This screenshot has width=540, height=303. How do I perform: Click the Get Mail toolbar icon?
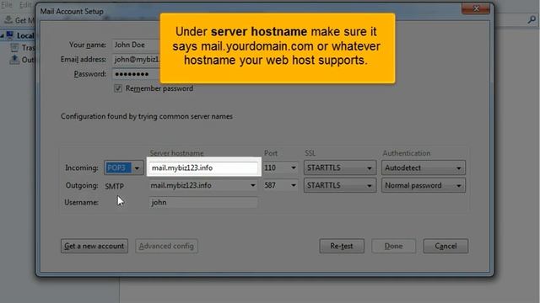coord(8,20)
